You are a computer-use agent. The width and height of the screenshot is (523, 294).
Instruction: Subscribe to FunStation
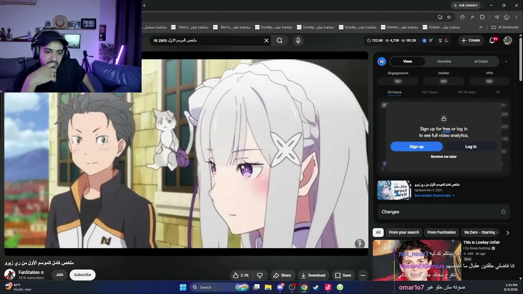83,275
